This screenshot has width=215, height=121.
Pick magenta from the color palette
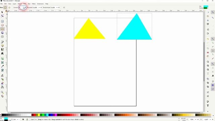[x=56, y=115]
